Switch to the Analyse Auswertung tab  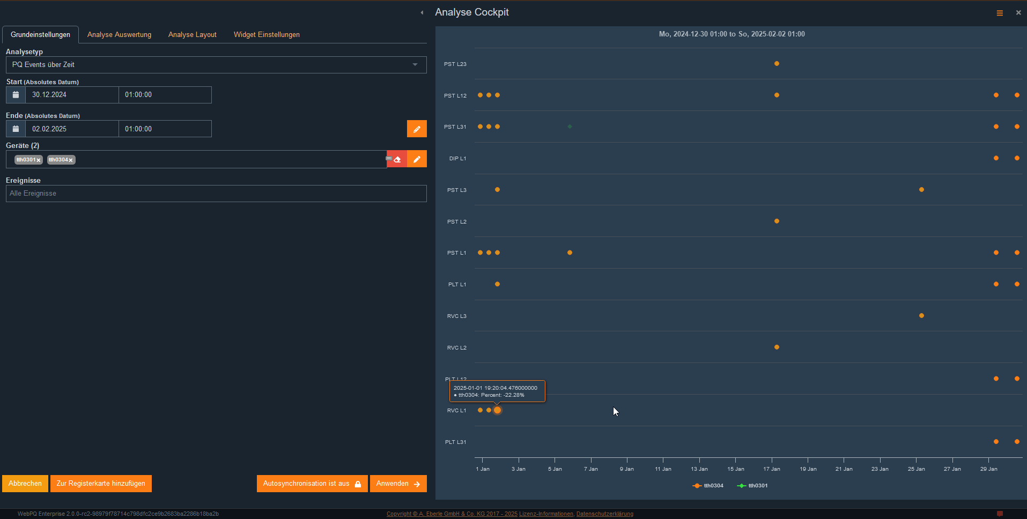point(119,35)
